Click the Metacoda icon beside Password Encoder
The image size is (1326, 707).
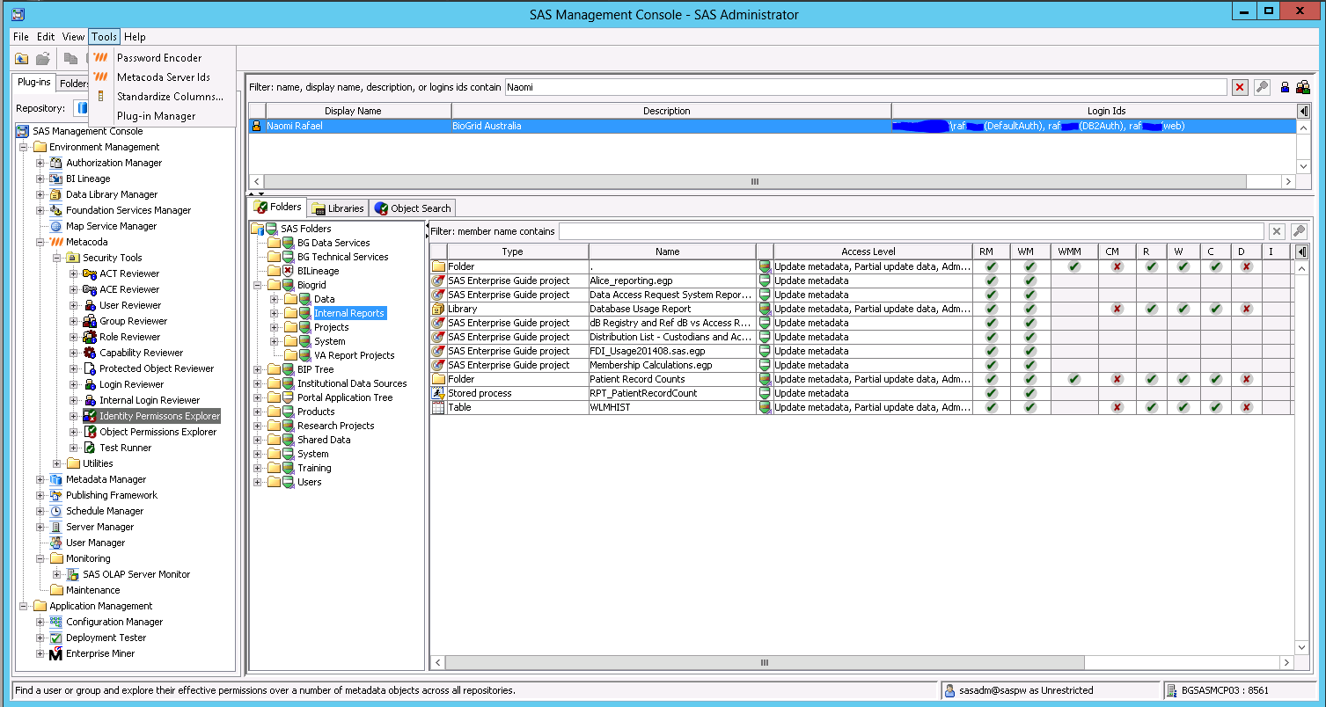[x=101, y=58]
